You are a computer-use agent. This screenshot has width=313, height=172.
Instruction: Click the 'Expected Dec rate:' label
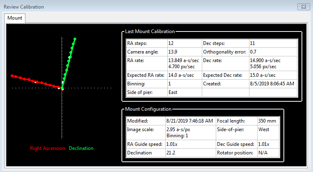(223, 75)
